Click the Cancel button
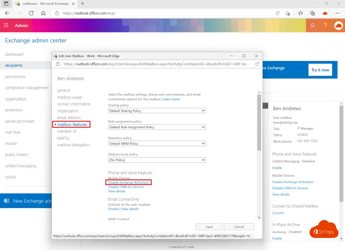345x250 pixels. pos(239,227)
